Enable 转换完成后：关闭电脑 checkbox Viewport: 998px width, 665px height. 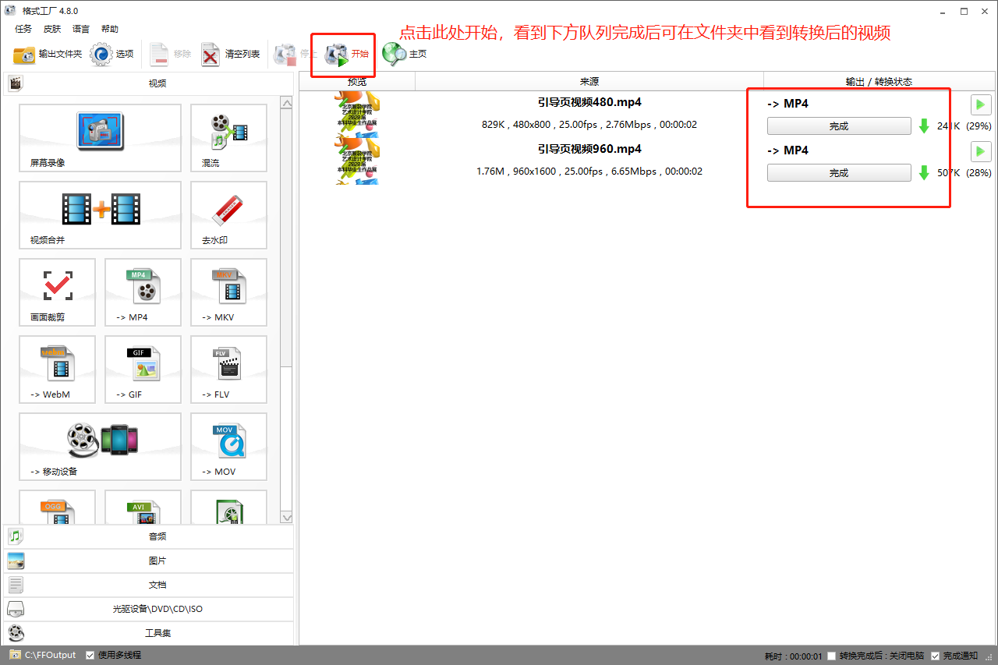(x=831, y=656)
